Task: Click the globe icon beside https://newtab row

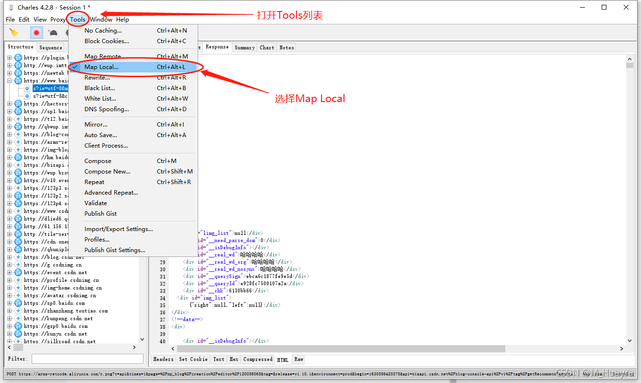Action: (18, 73)
